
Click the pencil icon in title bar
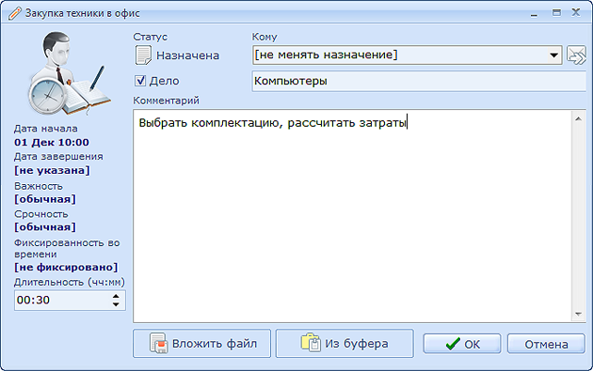click(15, 13)
